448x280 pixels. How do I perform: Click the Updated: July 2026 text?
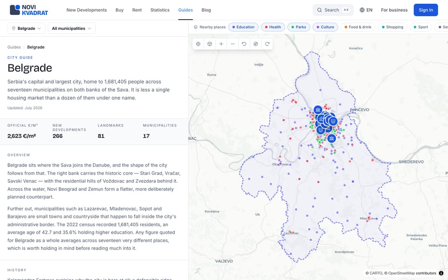point(25,108)
